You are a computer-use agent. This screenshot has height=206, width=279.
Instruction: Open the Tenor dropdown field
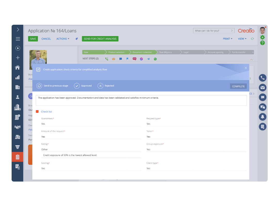(196, 137)
